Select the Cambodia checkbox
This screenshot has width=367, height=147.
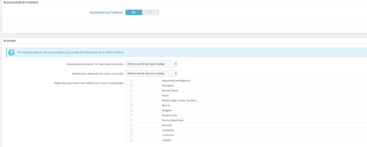click(x=131, y=130)
